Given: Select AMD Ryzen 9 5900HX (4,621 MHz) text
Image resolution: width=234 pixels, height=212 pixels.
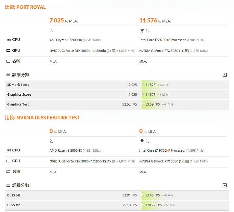Looking at the screenshot, I should (75, 150).
